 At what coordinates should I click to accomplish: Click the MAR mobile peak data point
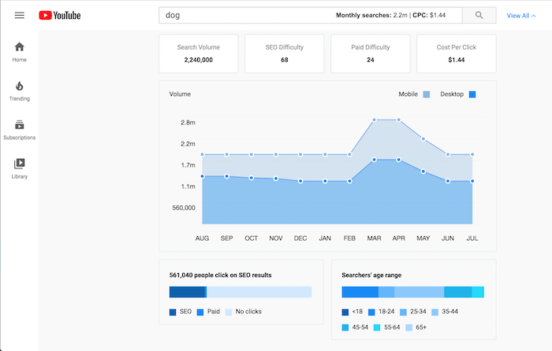375,120
